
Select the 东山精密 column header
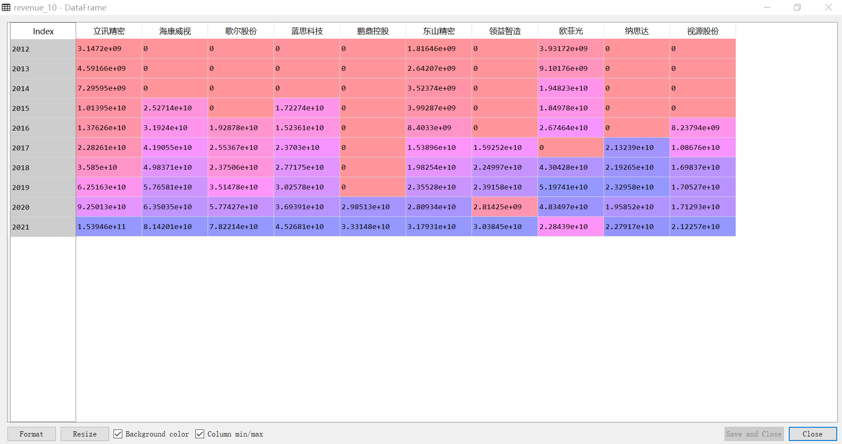tap(439, 31)
